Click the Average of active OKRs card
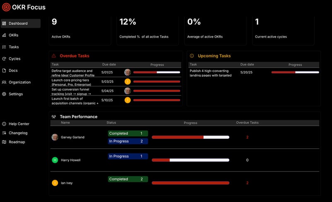The image size is (332, 202). coord(215,31)
